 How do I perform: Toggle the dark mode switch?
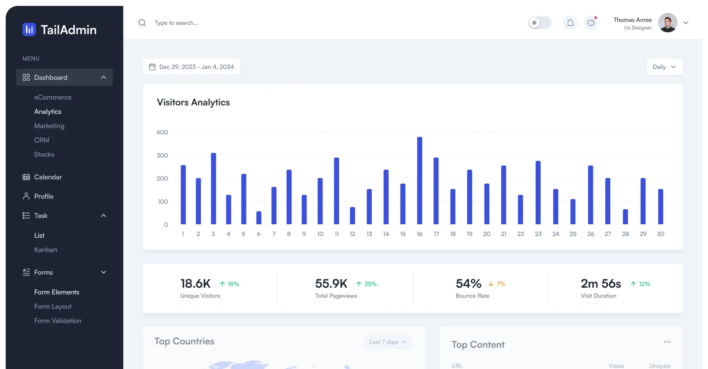539,23
